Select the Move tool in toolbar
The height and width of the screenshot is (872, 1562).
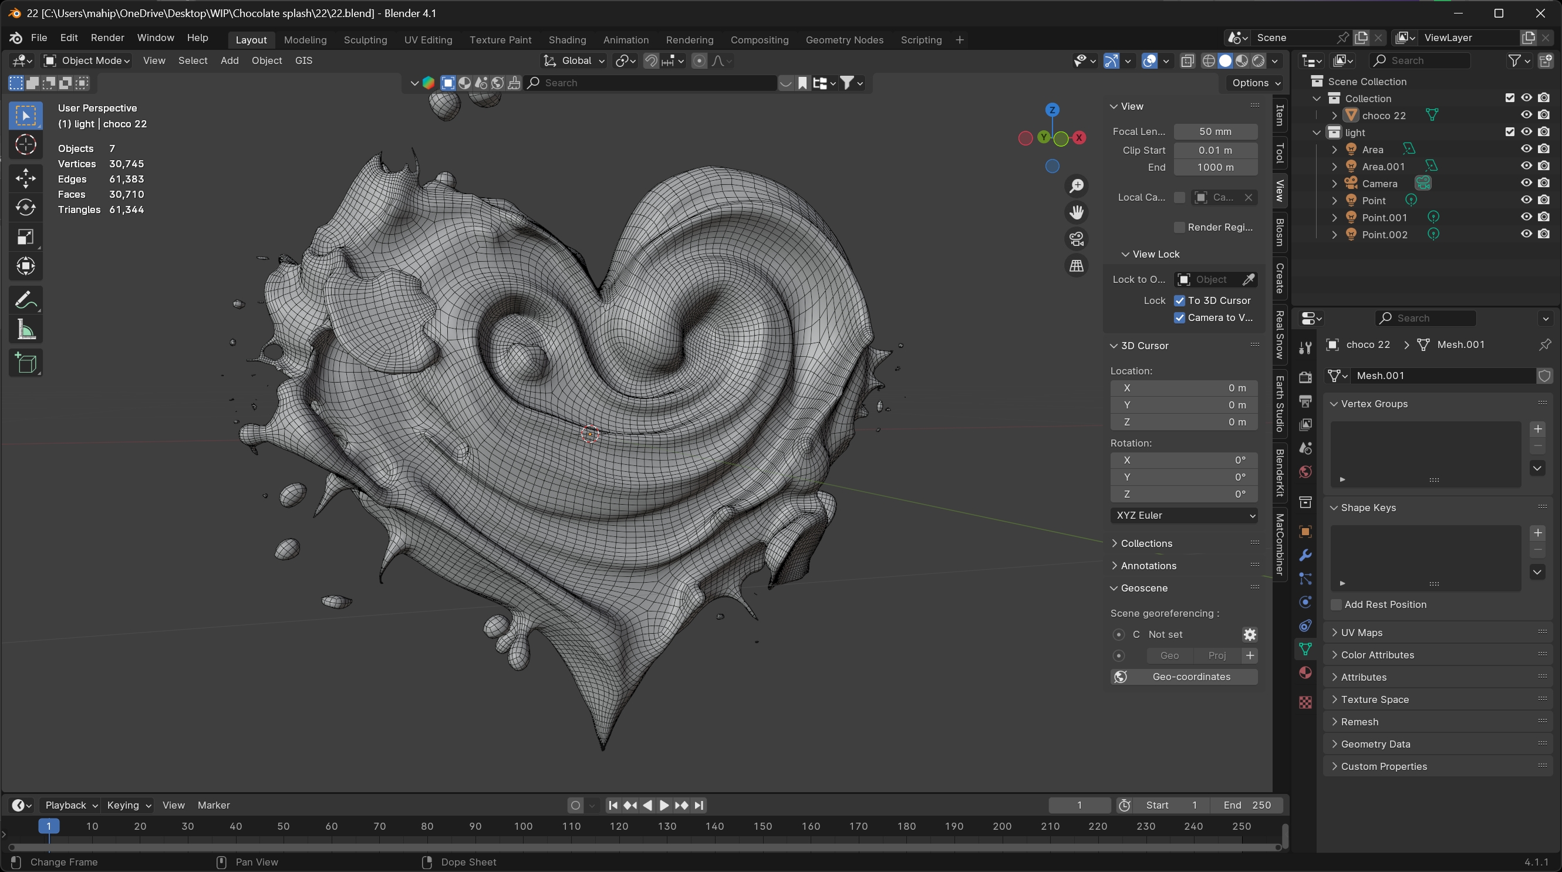25,178
